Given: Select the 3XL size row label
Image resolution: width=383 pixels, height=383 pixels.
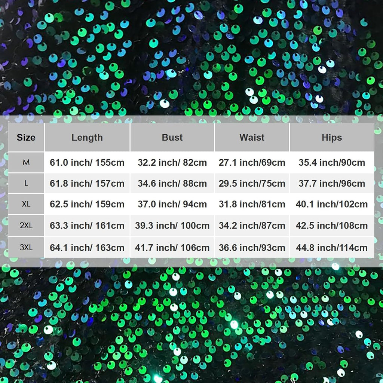Looking at the screenshot, I should click(26, 247).
